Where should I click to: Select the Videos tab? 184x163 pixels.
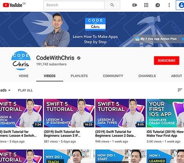click(49, 76)
